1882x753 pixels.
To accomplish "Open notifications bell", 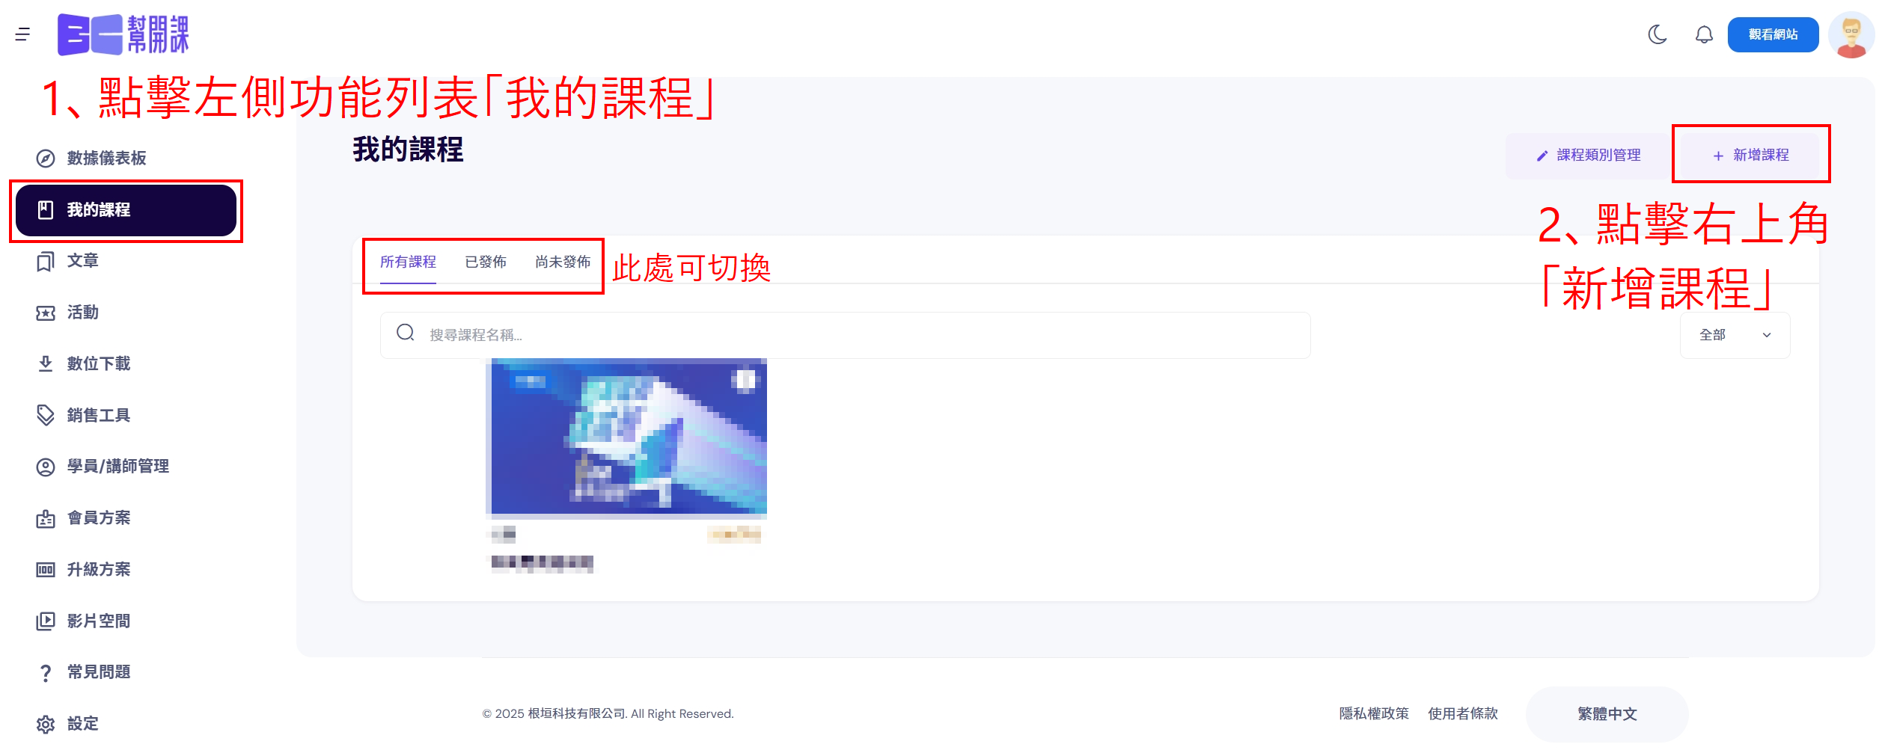I will 1704,34.
